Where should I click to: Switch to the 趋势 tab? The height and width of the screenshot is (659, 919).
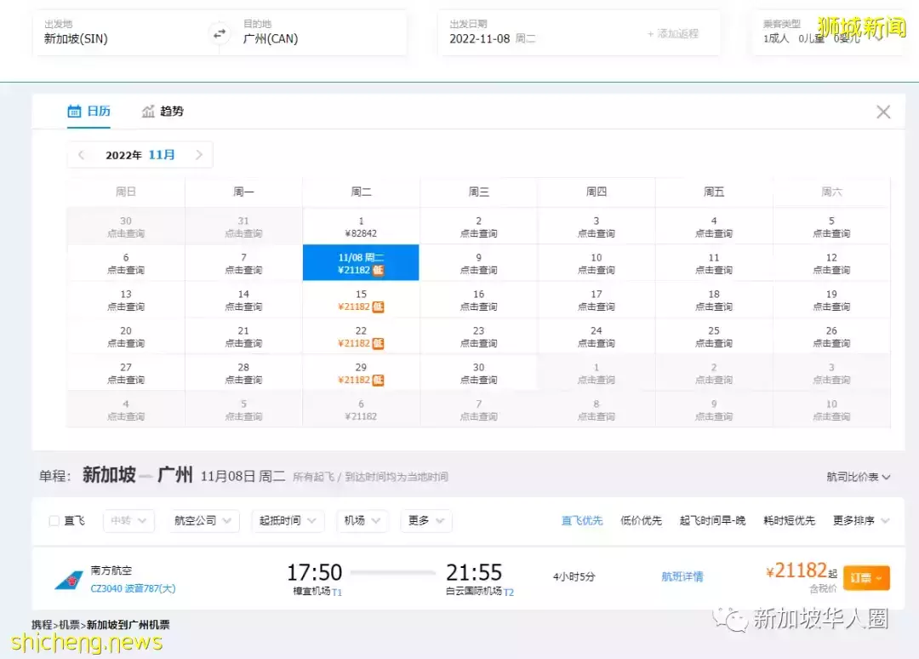coord(170,111)
